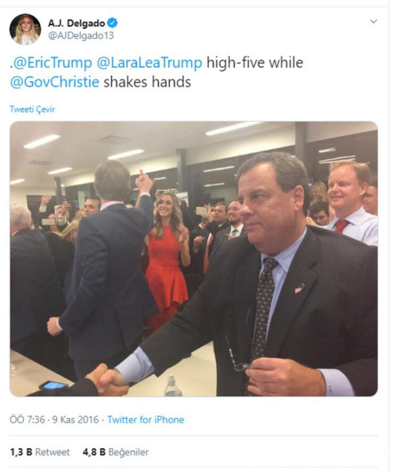This screenshot has height=472, width=400.
Task: Open the @GovChristie mention
Action: [54, 82]
